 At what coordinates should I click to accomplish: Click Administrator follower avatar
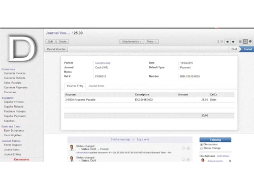(x=203, y=160)
